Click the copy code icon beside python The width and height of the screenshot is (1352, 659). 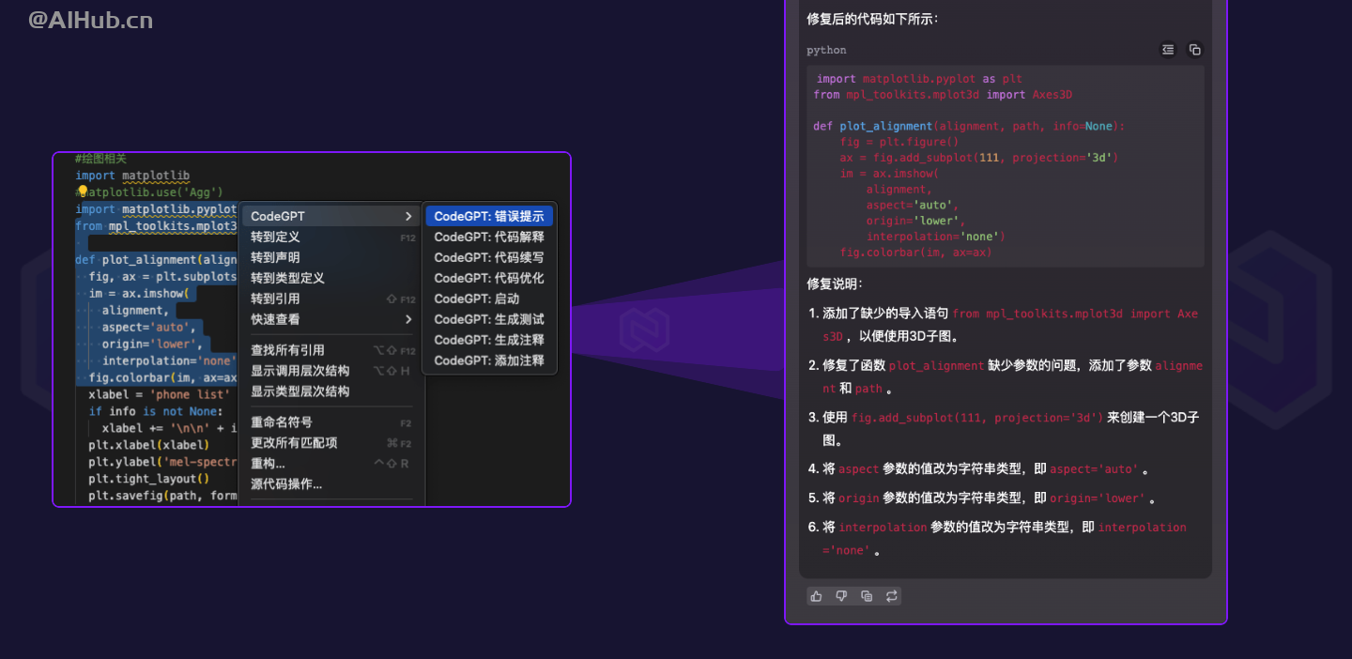click(1195, 50)
